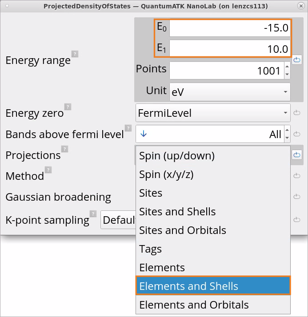Select Elements and Shells from the list

click(213, 286)
